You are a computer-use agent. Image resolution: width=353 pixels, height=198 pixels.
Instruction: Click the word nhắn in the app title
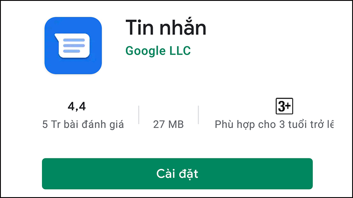coord(183,27)
